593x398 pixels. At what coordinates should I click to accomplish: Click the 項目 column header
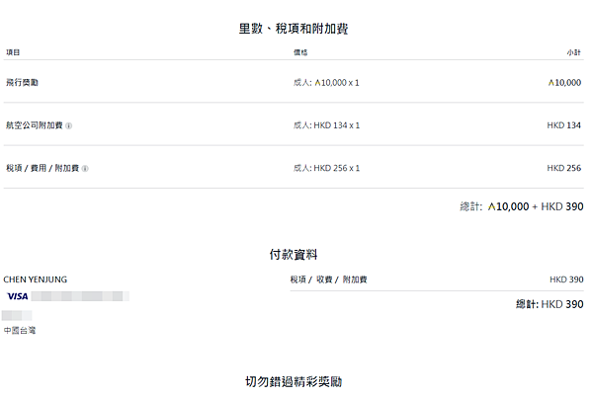click(x=13, y=51)
